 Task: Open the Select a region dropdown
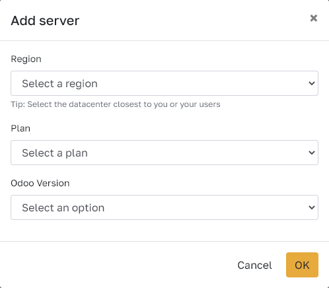pos(164,83)
